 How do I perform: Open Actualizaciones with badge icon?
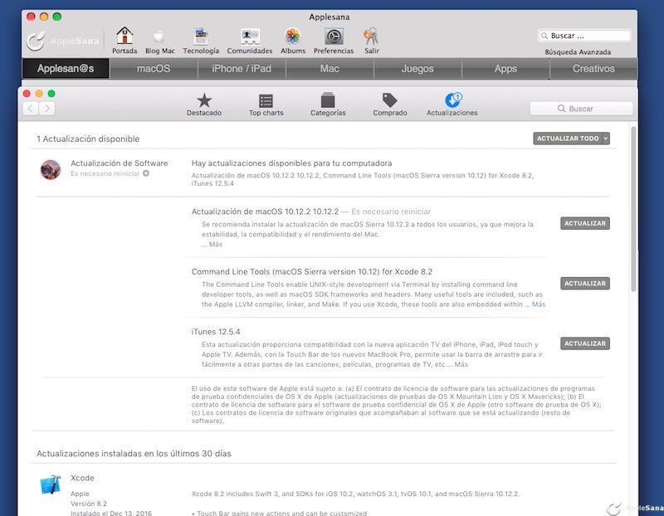pyautogui.click(x=453, y=100)
